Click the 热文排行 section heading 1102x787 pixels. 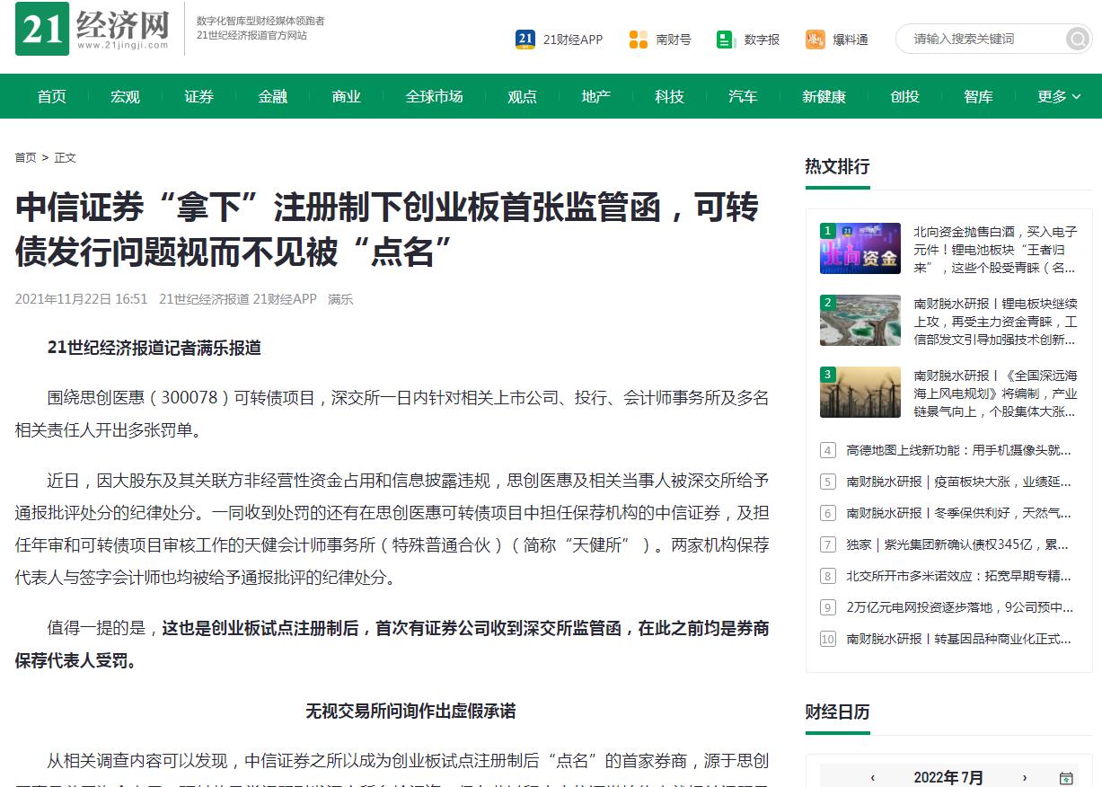click(837, 166)
